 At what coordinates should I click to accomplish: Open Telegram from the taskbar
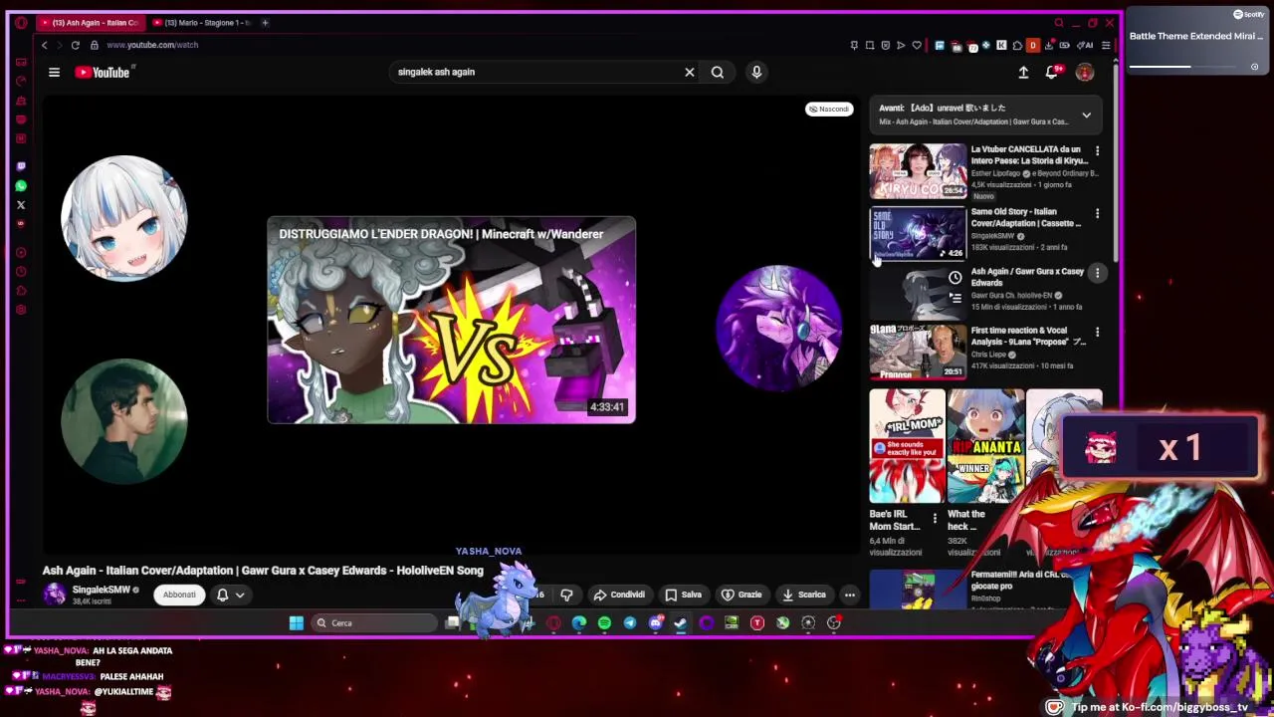click(630, 623)
